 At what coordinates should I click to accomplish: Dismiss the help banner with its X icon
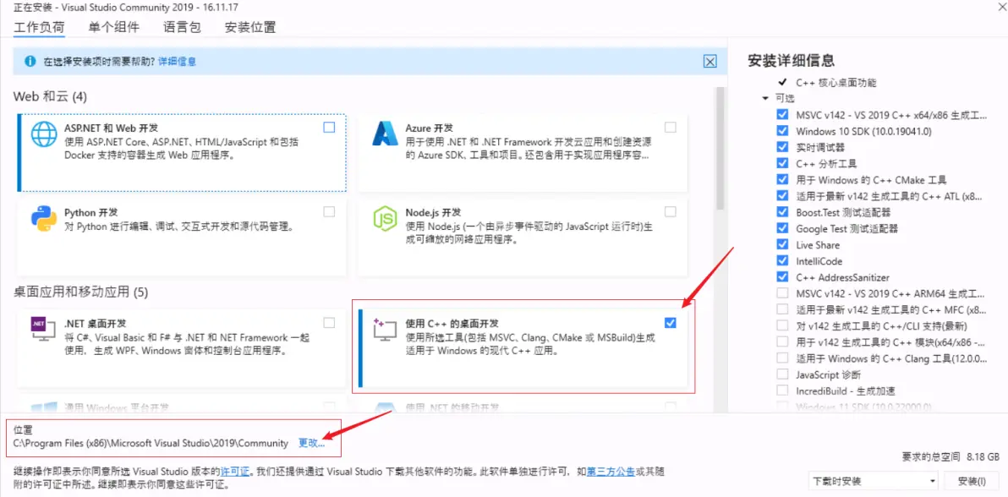[x=709, y=62]
